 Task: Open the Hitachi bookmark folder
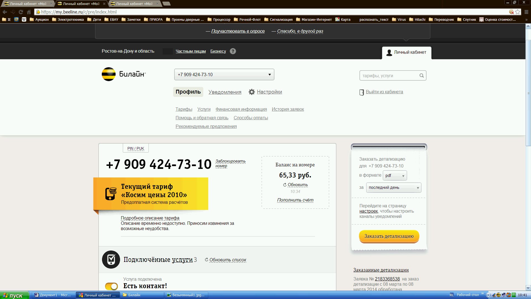pos(417,19)
